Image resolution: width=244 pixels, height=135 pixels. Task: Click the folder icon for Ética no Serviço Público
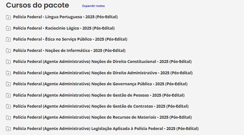[8, 39]
